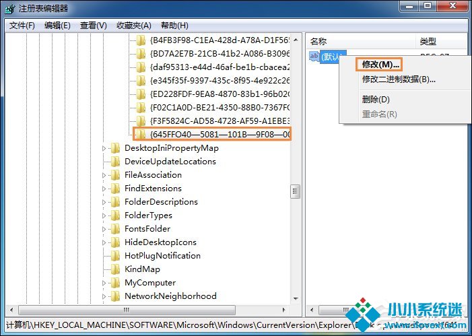Click folder icon of {F02C1A0D-BE21-4350 key
The image size is (472, 336).
(141, 108)
